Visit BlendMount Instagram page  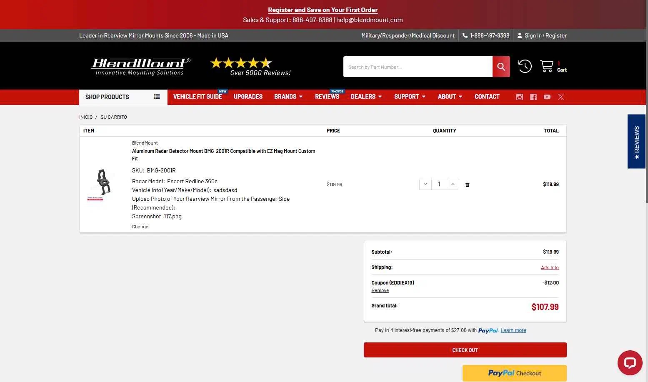click(519, 97)
